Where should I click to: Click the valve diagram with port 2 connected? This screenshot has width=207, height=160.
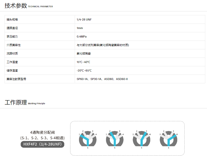click(114, 139)
